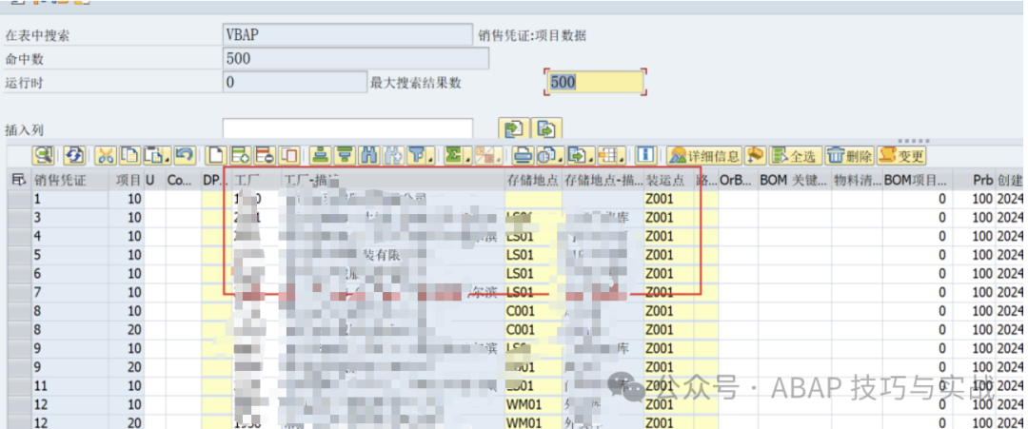This screenshot has height=429, width=1028.
Task: Click C001 in document 8 item 20 row
Action: pos(533,329)
